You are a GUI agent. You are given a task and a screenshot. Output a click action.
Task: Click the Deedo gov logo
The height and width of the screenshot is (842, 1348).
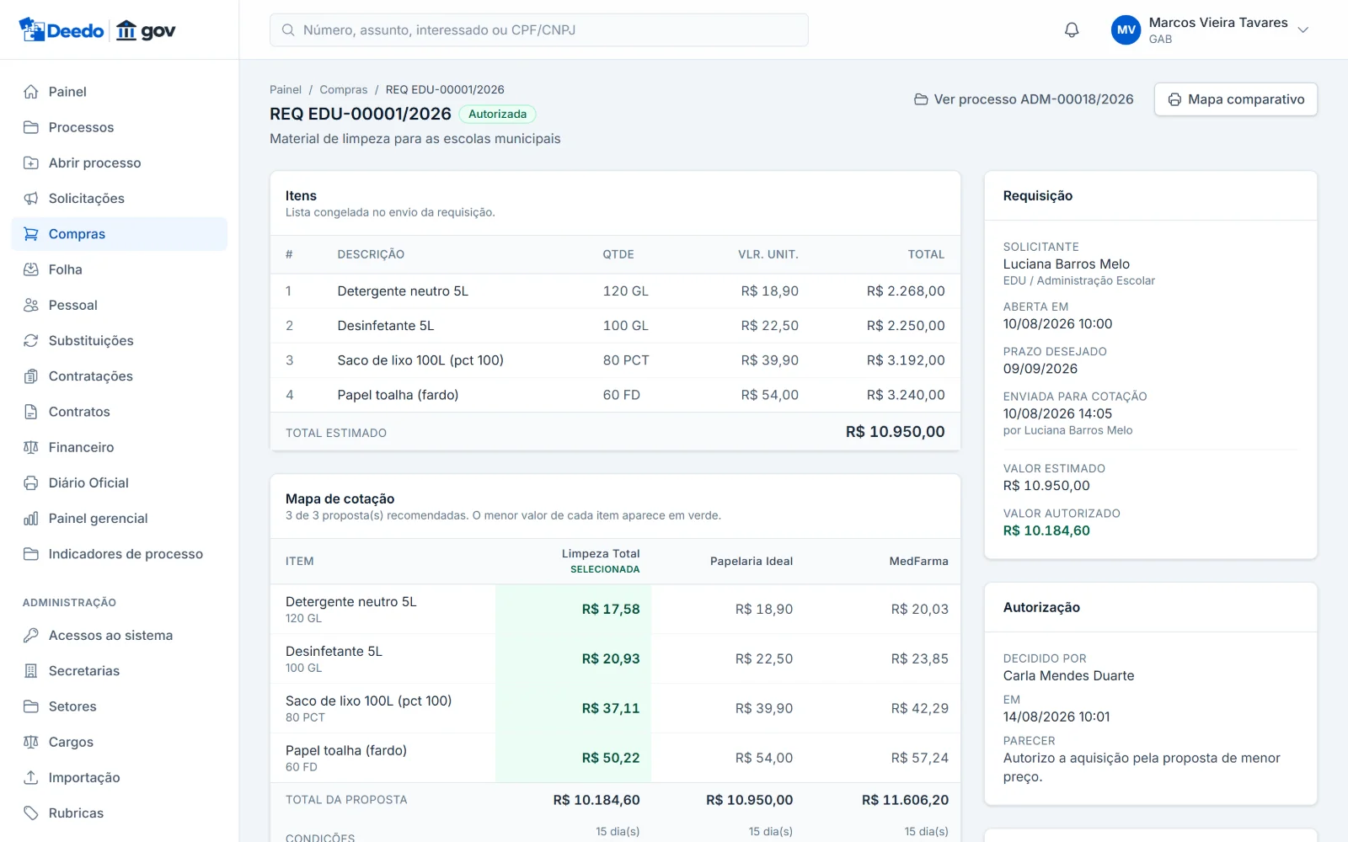tap(97, 30)
